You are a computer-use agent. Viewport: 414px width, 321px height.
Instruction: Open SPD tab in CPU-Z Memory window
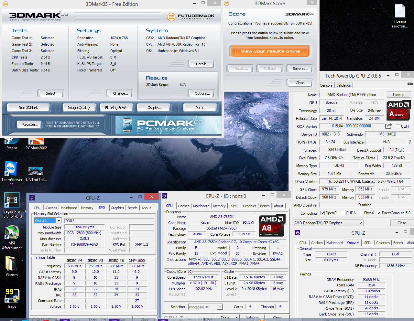point(367,243)
